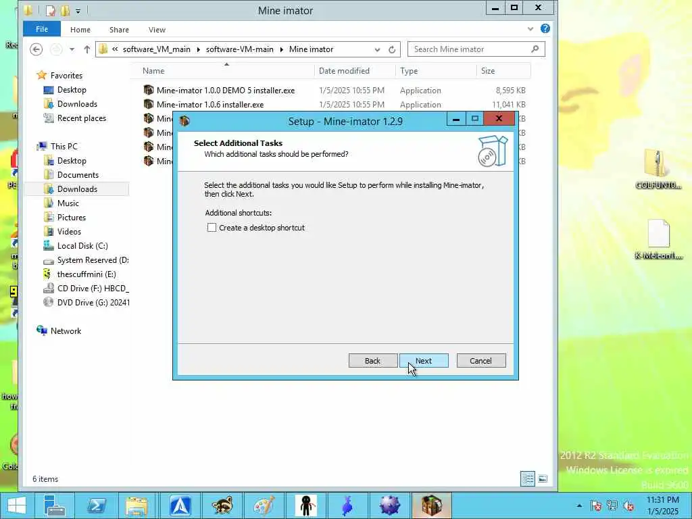Click the 1.0.6 installer file icon

point(148,104)
